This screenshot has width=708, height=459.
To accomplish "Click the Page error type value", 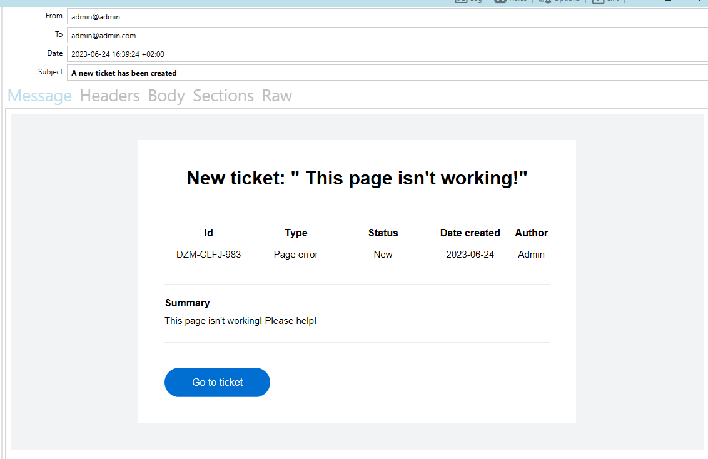I will point(296,255).
